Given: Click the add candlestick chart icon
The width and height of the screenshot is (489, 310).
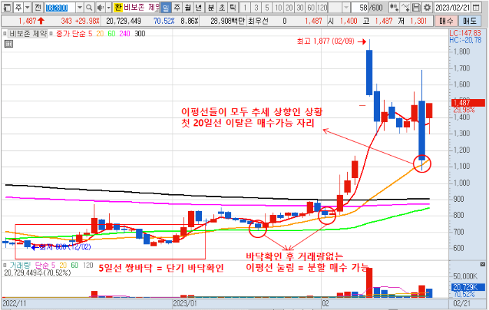Looking at the screenshot, I should (x=394, y=8).
